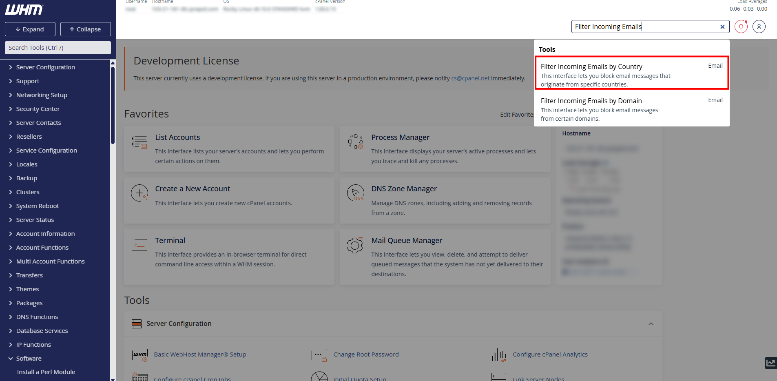Click the Collapse button
This screenshot has width=777, height=381.
click(86, 29)
